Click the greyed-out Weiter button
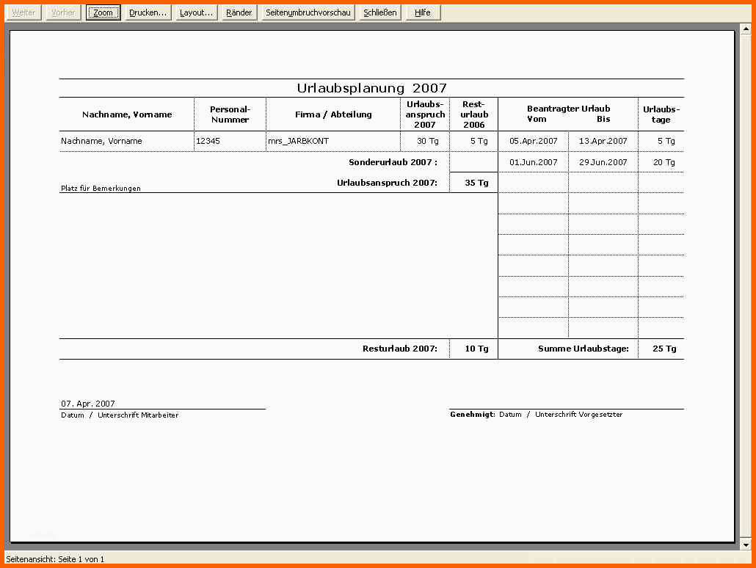 coord(23,12)
